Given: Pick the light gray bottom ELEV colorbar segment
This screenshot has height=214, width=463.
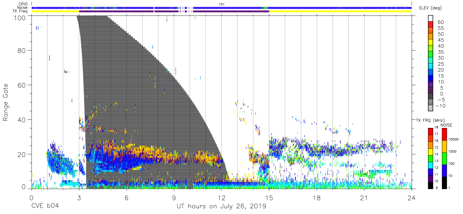Looking at the screenshot, I should 431,109.
